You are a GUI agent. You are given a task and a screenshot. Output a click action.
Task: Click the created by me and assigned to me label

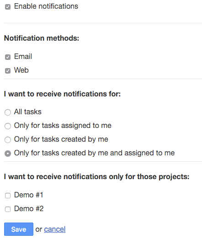[94, 153]
